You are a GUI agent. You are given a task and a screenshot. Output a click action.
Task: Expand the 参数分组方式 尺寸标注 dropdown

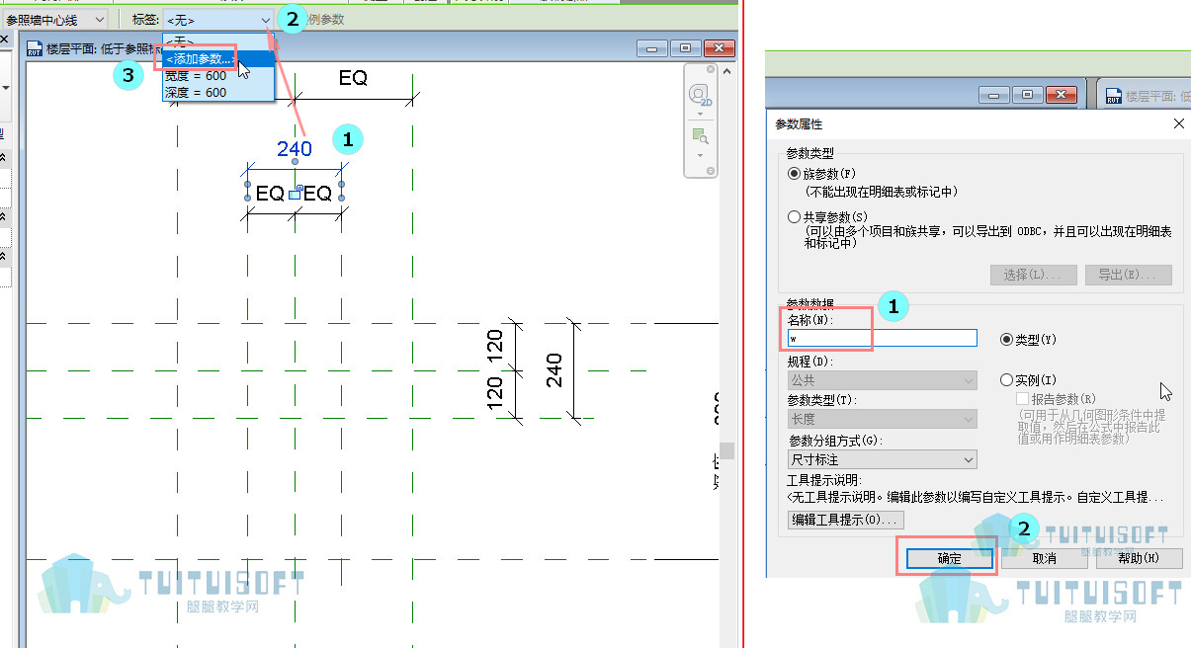882,459
